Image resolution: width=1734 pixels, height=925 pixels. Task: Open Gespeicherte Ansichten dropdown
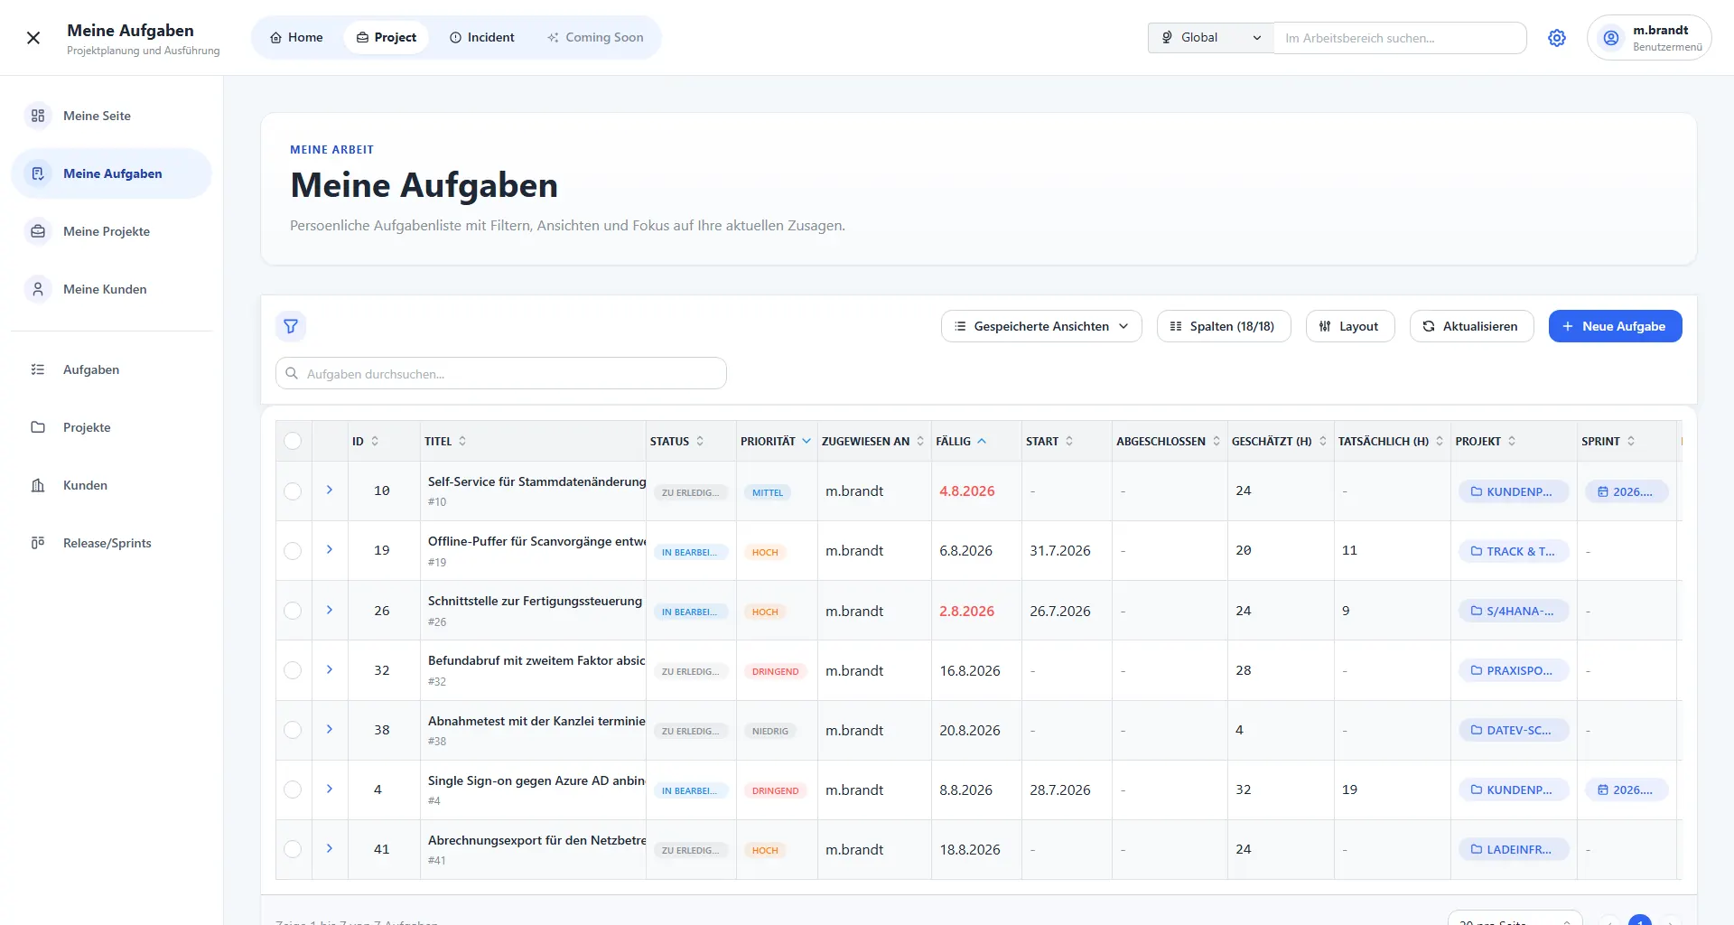[x=1041, y=326]
